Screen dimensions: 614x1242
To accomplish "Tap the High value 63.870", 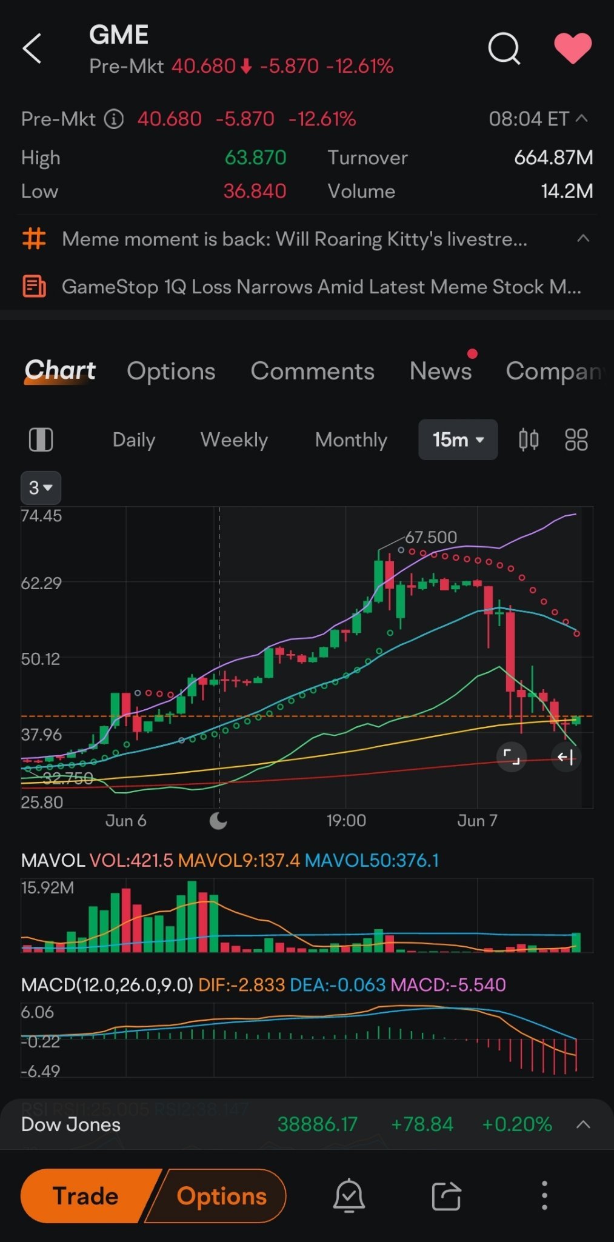I will [255, 158].
